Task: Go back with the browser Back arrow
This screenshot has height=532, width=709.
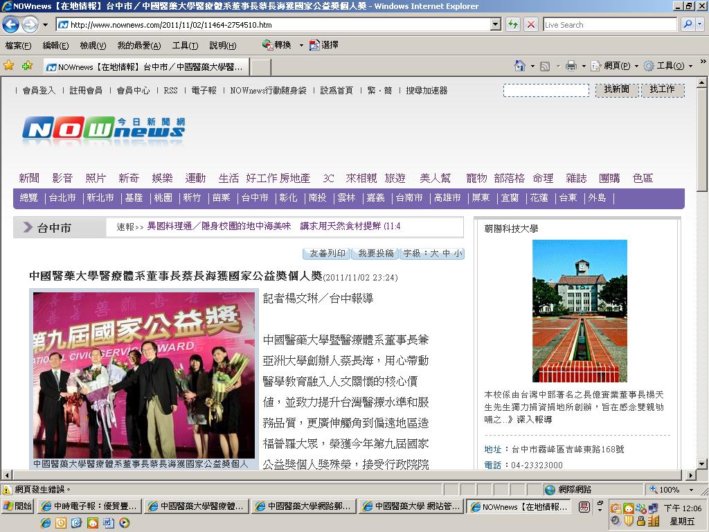Action: tap(11, 24)
